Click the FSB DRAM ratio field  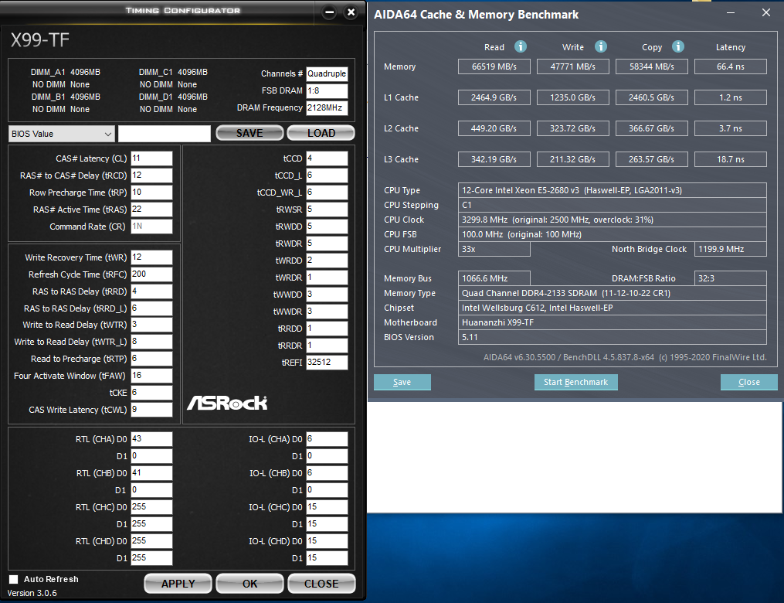point(327,90)
